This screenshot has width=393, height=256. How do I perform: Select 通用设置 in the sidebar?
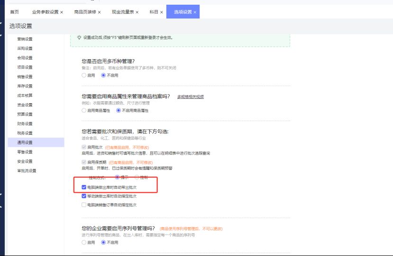[x=36, y=142]
